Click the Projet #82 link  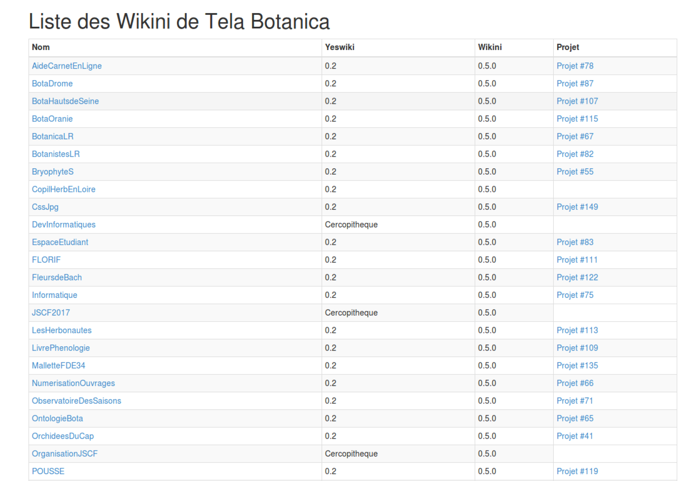(x=575, y=154)
